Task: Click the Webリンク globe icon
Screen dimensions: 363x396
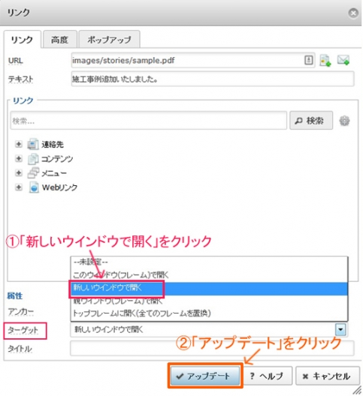Action: 34,187
